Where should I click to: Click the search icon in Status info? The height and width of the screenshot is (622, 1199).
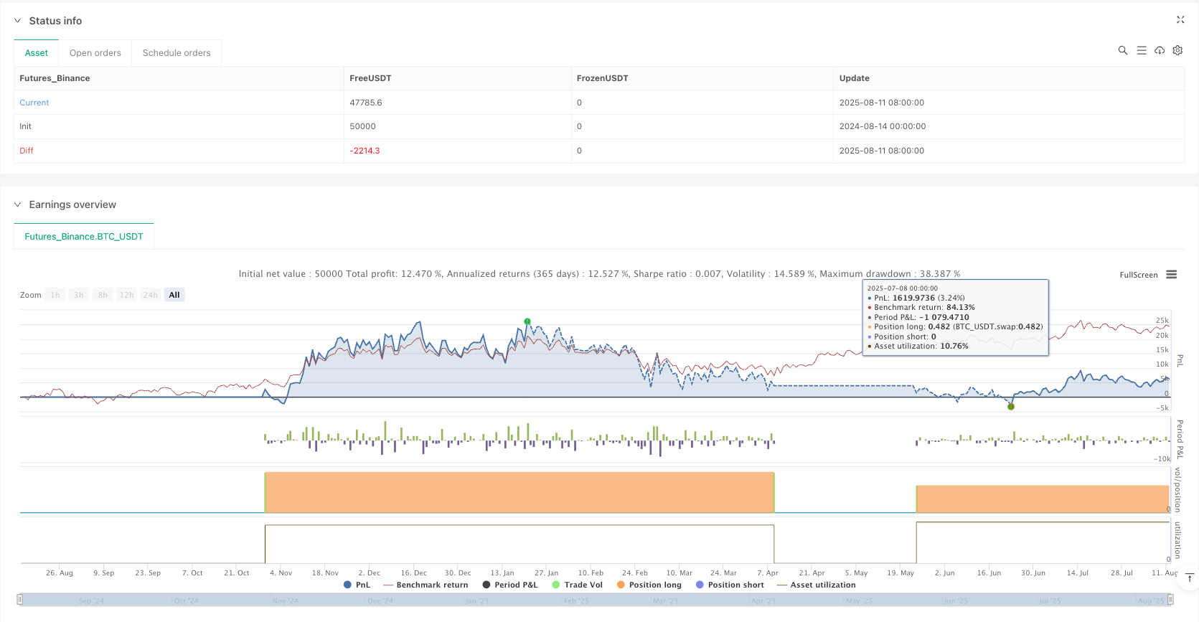coord(1122,50)
